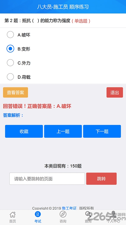Open the 鲁工考证 copyright link

pos(69,208)
